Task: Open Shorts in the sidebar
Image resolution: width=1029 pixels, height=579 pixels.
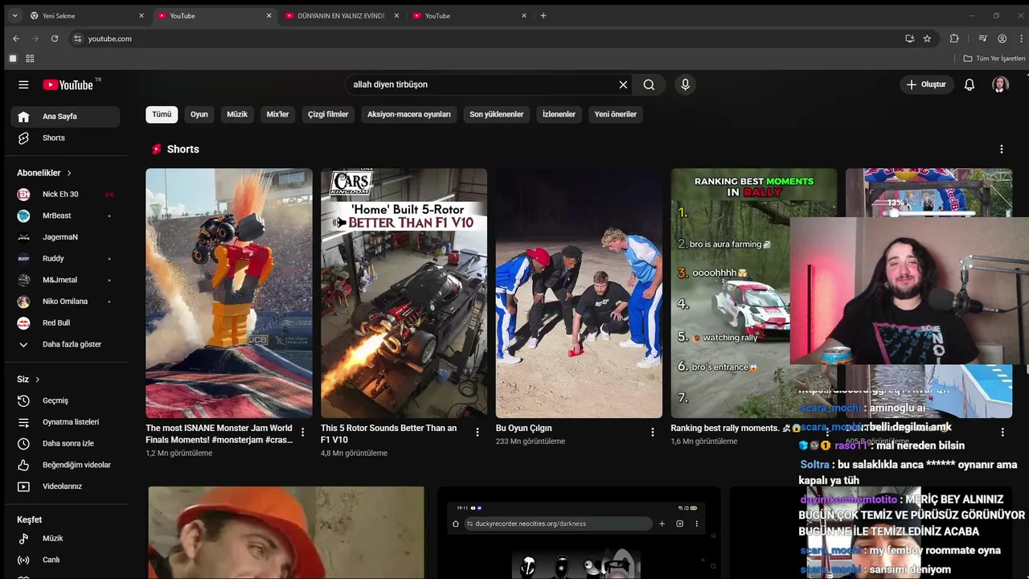Action: (65, 138)
